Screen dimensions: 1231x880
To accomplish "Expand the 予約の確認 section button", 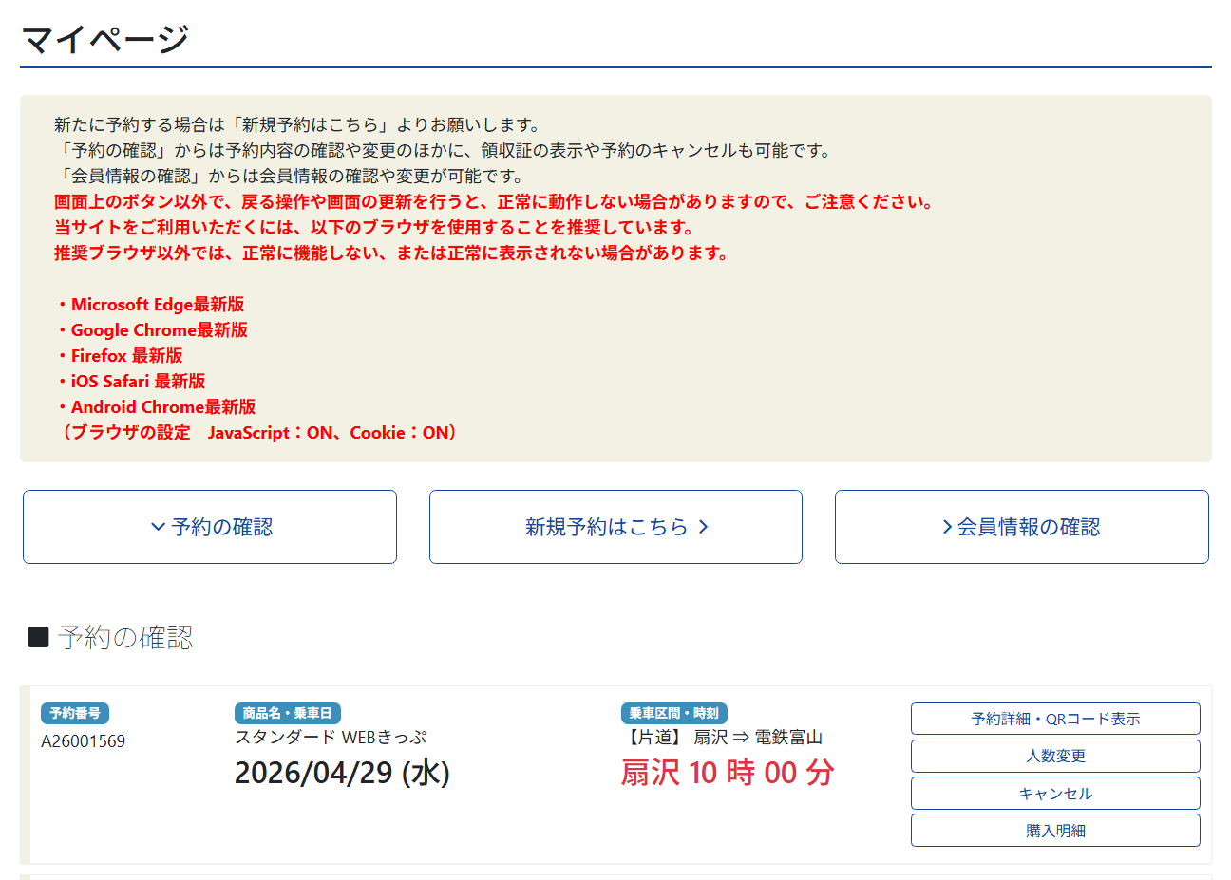I will click(x=210, y=527).
